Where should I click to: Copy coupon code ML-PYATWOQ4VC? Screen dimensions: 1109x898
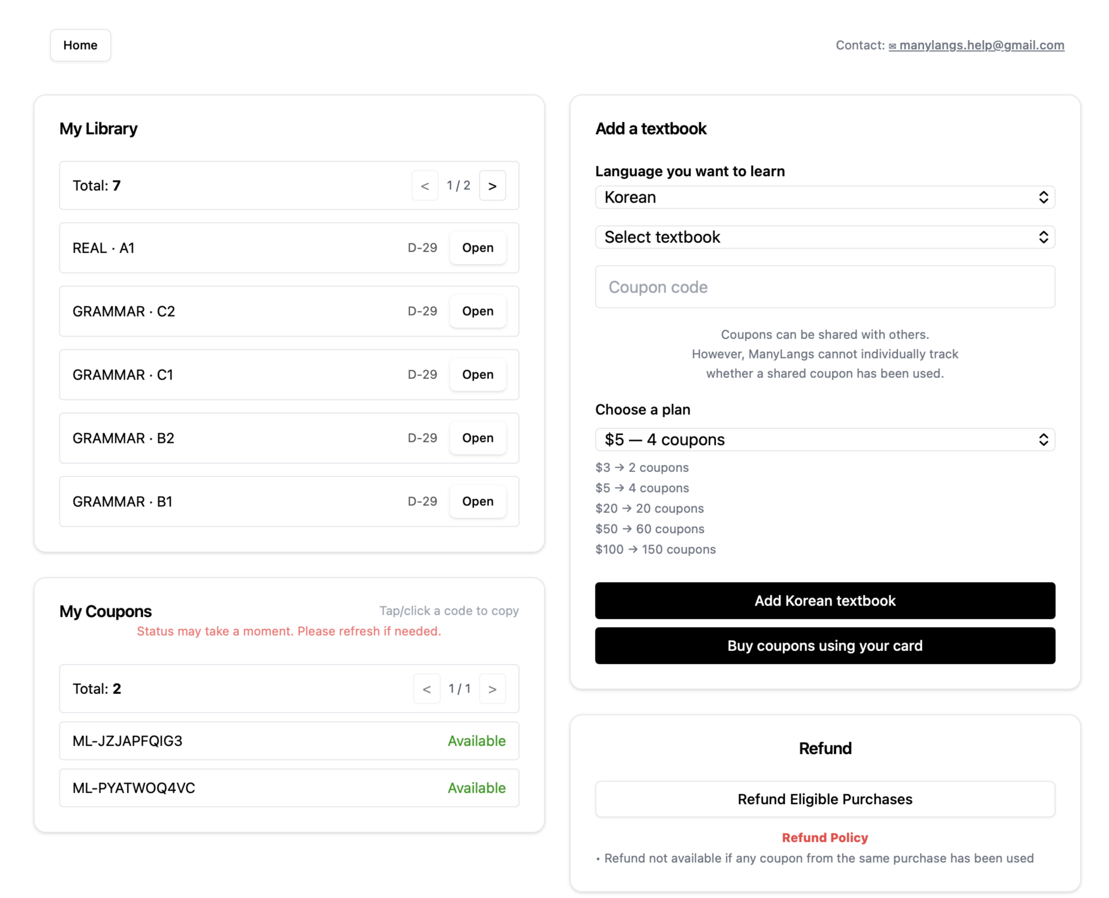click(134, 788)
